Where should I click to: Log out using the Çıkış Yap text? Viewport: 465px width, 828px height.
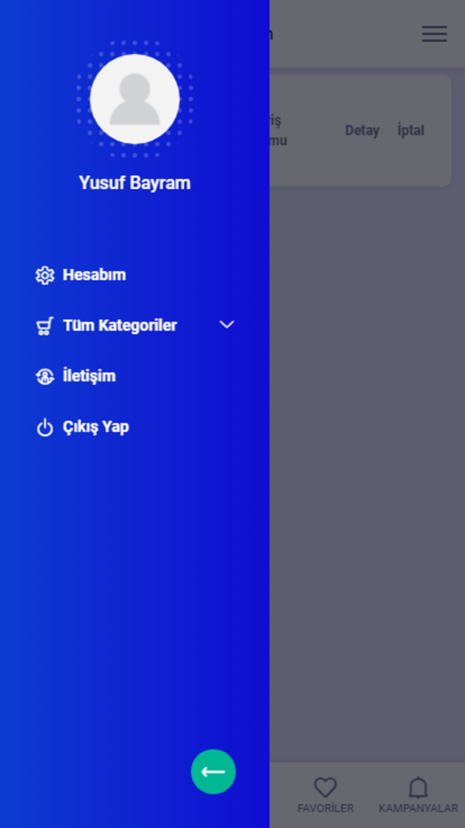[x=96, y=427]
